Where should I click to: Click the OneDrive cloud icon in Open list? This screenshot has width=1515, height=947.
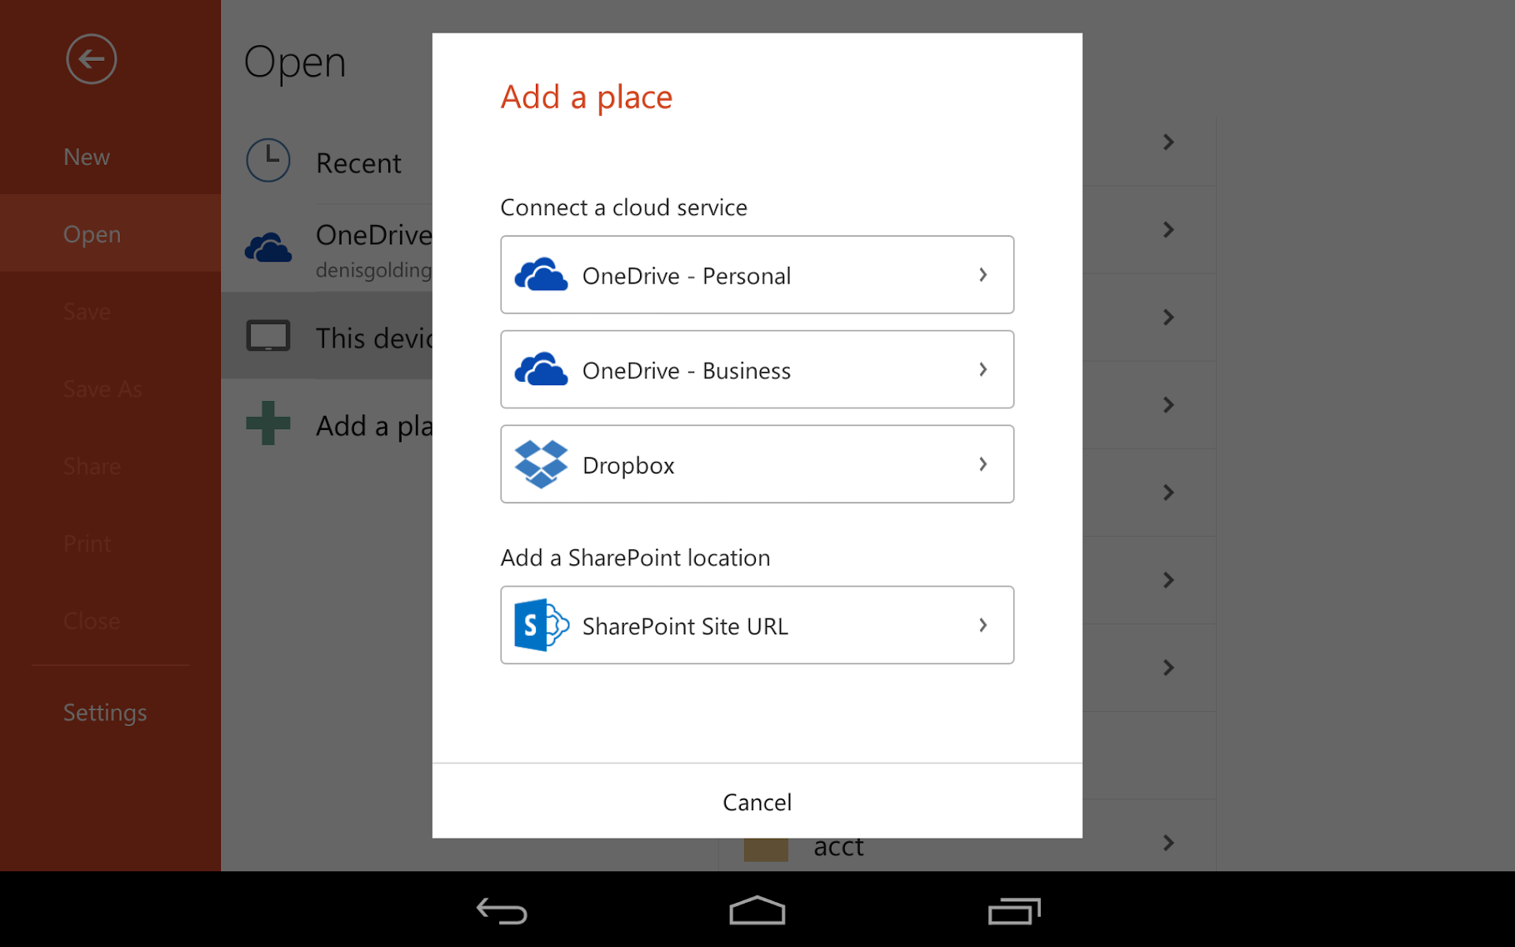pyautogui.click(x=268, y=248)
